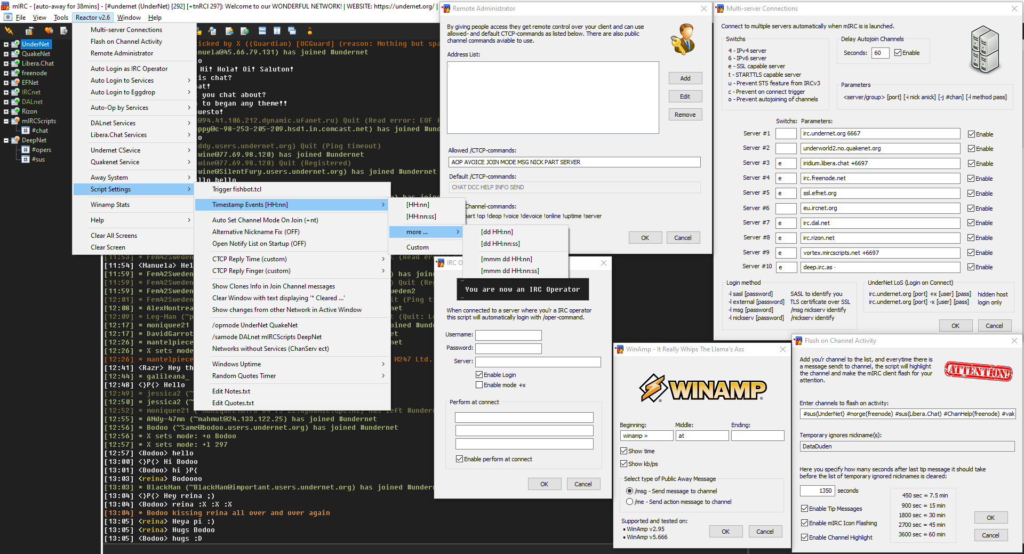This screenshot has width=1024, height=554.
Task: Disable the Enable Tip Messages checkbox
Action: click(804, 509)
